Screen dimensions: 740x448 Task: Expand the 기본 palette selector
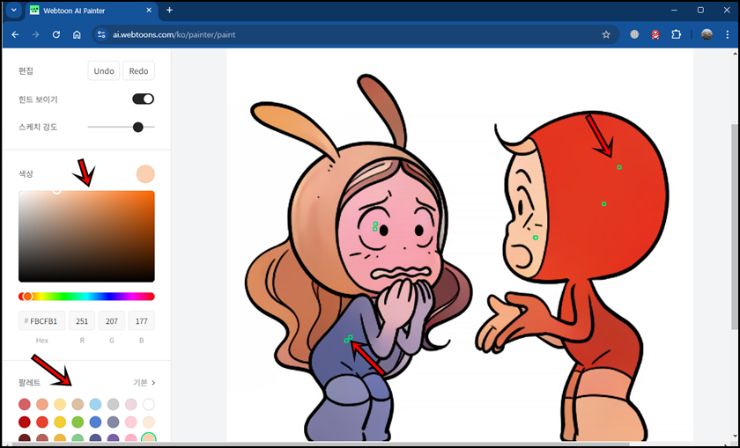[144, 383]
